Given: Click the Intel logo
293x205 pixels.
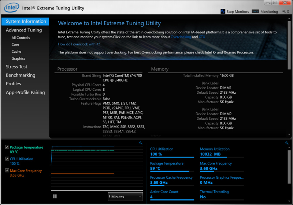Looking at the screenshot, I should pyautogui.click(x=12, y=8).
